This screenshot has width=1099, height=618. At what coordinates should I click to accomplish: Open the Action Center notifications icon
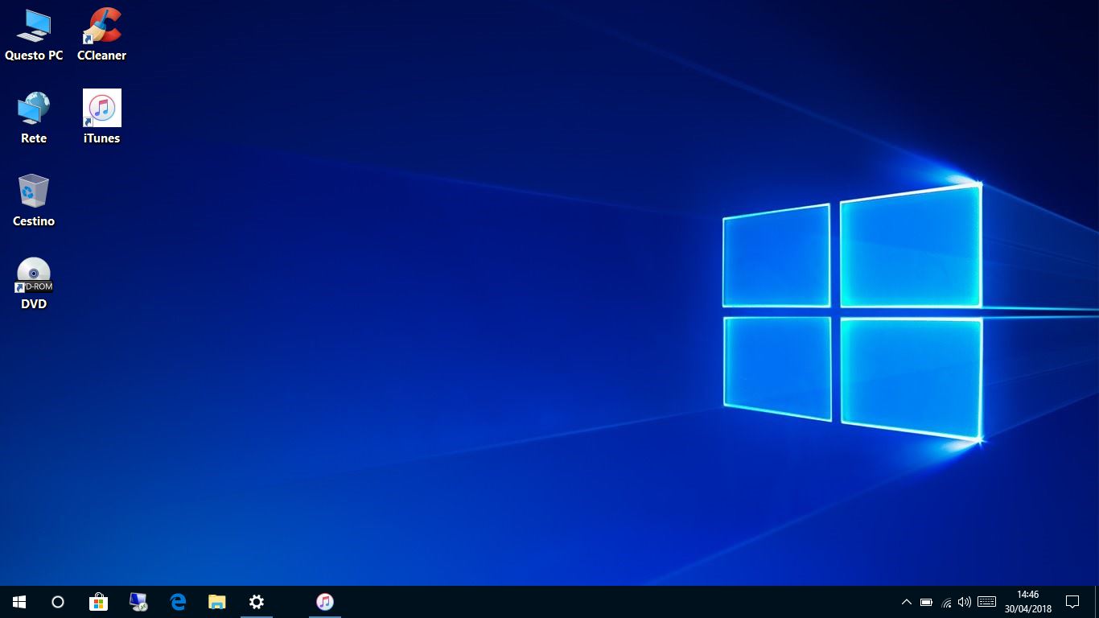(1072, 602)
